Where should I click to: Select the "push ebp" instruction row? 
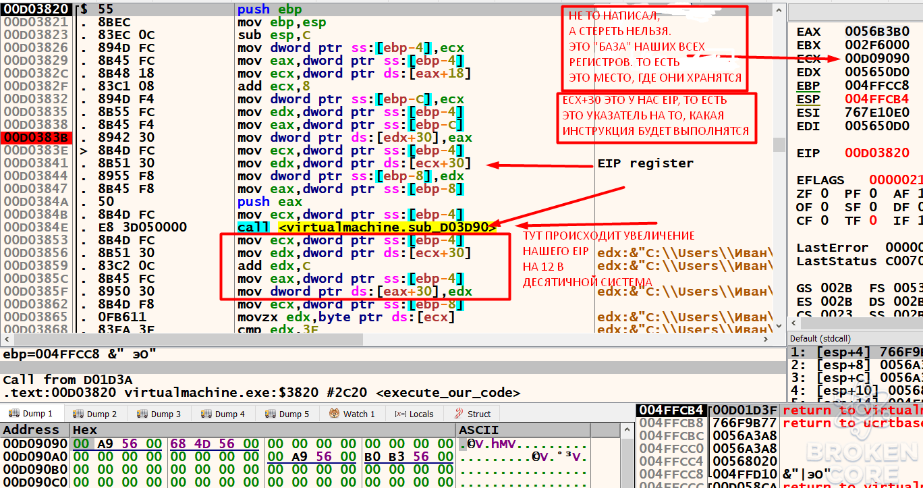[386, 9]
